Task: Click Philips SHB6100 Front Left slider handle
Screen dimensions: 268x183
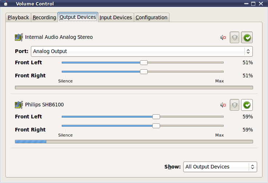Action: (x=156, y=117)
